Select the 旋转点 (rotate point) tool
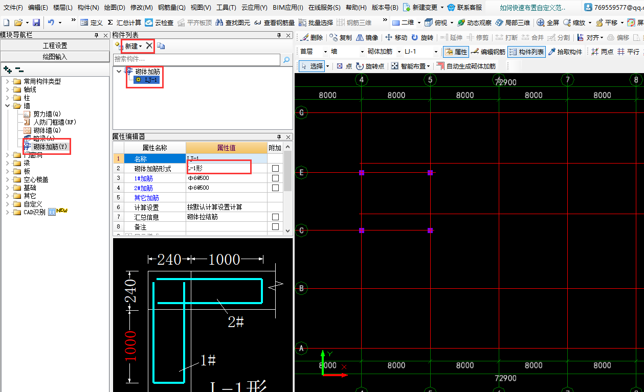 (370, 66)
